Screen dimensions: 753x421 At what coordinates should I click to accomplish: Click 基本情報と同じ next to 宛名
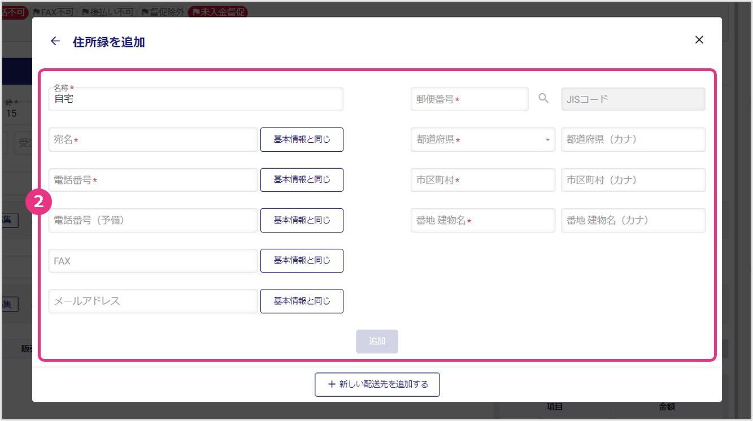pyautogui.click(x=302, y=140)
